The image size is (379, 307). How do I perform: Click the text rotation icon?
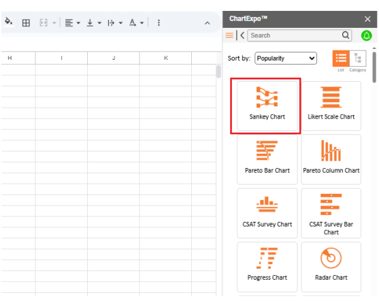133,22
